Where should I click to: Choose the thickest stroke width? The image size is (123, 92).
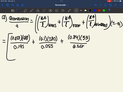pyautogui.click(x=85, y=10)
